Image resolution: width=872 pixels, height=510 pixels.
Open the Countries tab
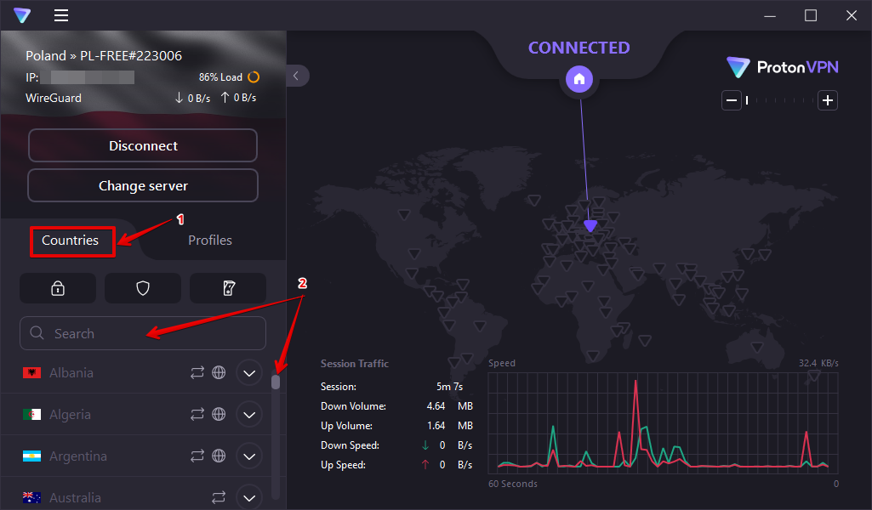[71, 241]
